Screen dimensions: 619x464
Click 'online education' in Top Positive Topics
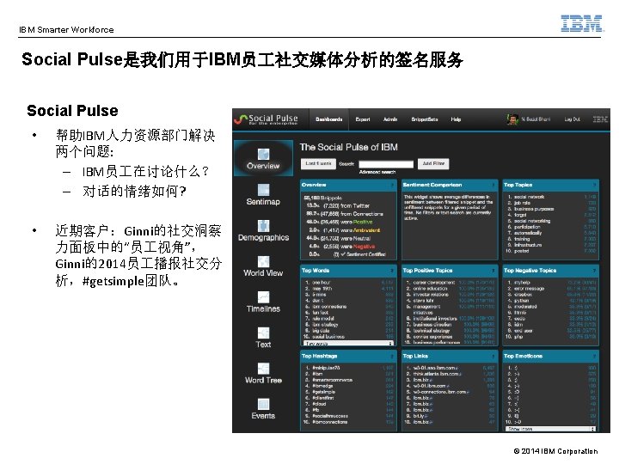pos(430,289)
